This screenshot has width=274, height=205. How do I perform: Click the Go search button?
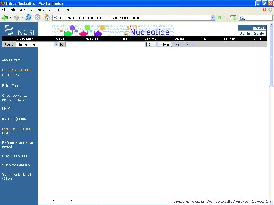(151, 44)
